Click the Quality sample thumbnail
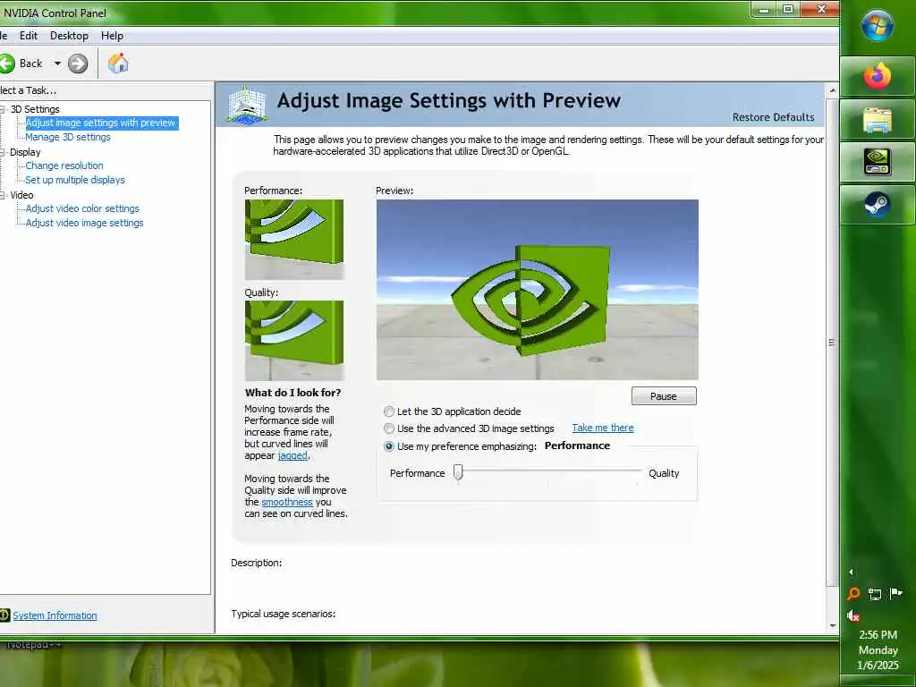 click(293, 341)
